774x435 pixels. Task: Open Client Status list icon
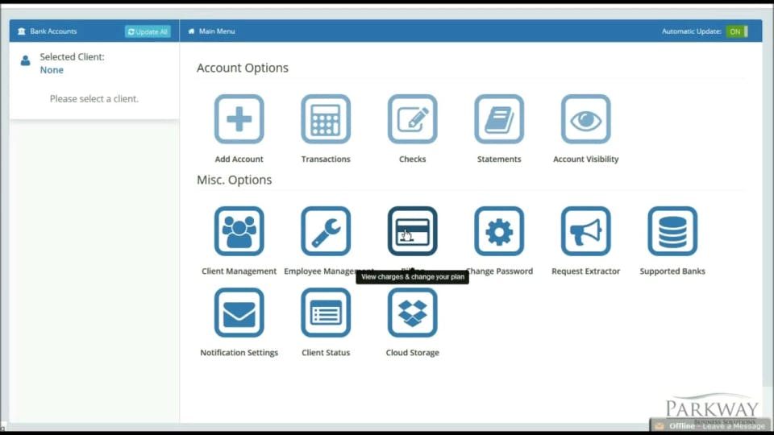coord(326,313)
